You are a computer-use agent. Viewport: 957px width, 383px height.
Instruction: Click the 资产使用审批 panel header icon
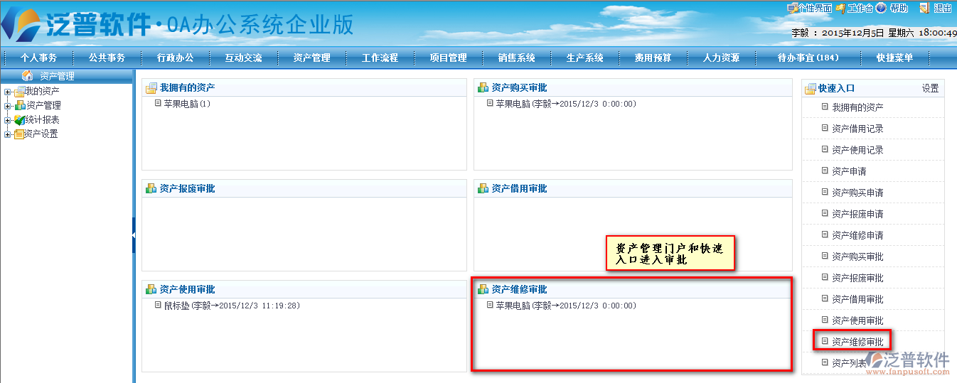(x=151, y=289)
